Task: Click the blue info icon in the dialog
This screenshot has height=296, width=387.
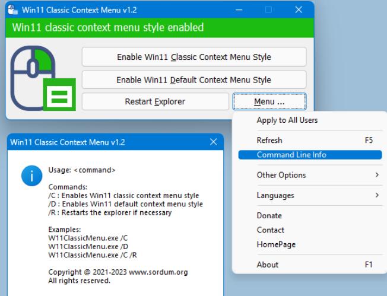Action: pyautogui.click(x=32, y=176)
